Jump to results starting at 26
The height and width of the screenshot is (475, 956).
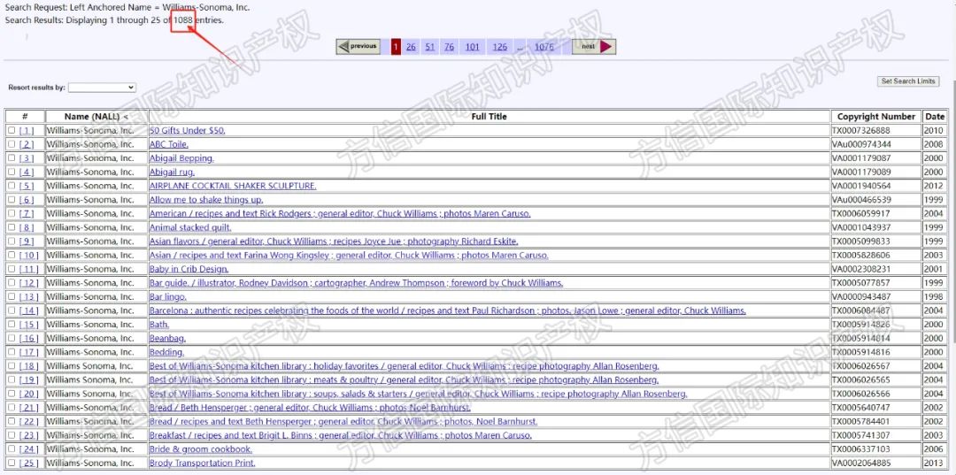(411, 47)
